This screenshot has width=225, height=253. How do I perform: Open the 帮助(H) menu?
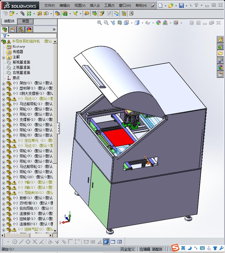click(141, 6)
